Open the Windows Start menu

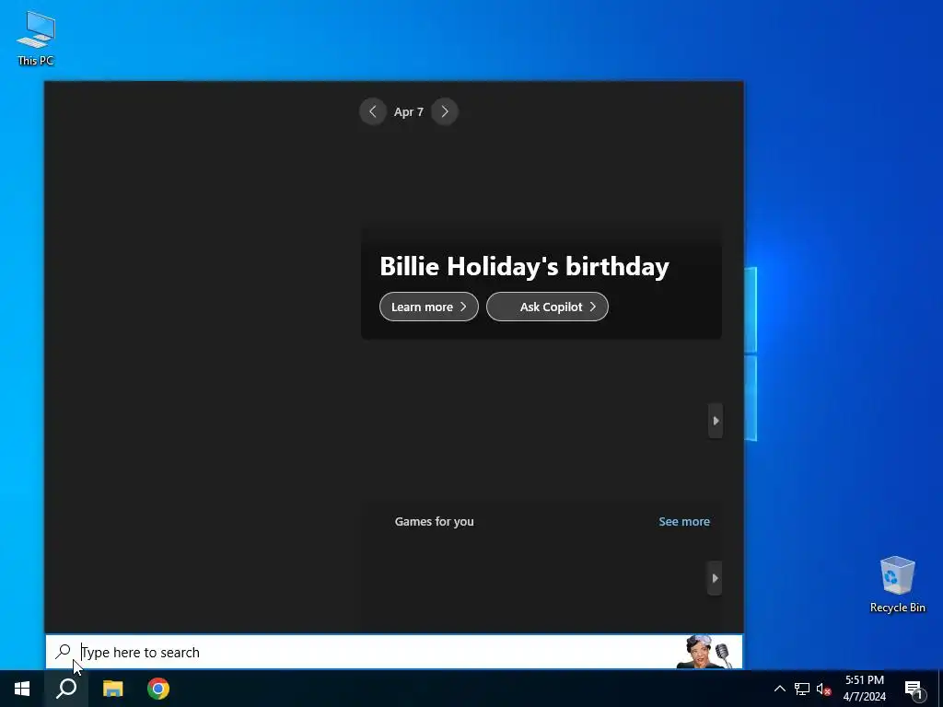[x=22, y=689]
